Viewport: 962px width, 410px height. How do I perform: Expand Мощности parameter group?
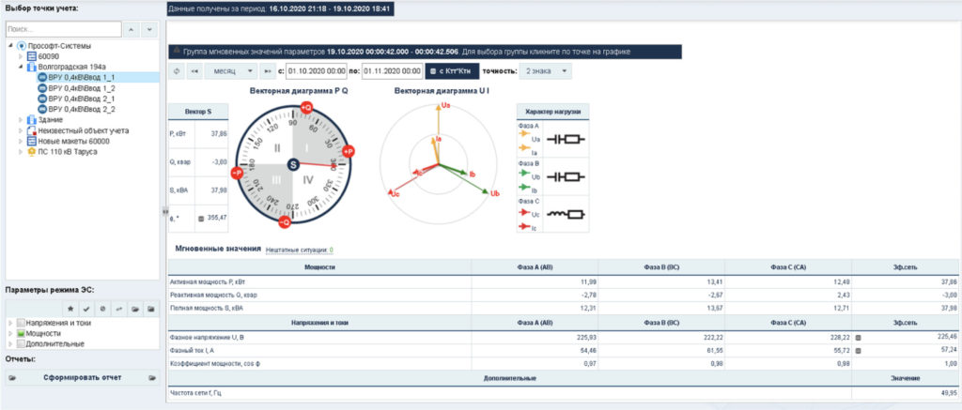pyautogui.click(x=10, y=333)
